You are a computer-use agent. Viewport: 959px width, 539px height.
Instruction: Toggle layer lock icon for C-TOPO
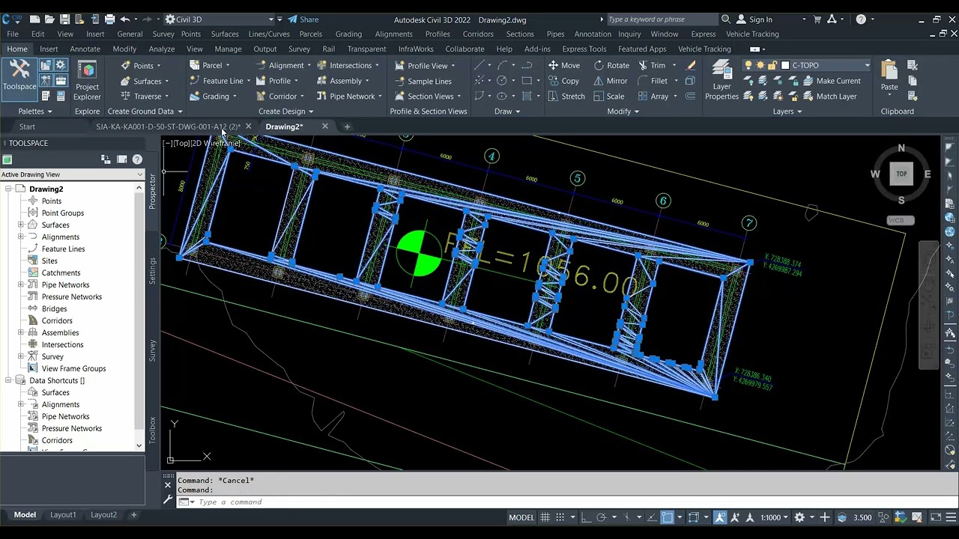coord(773,65)
